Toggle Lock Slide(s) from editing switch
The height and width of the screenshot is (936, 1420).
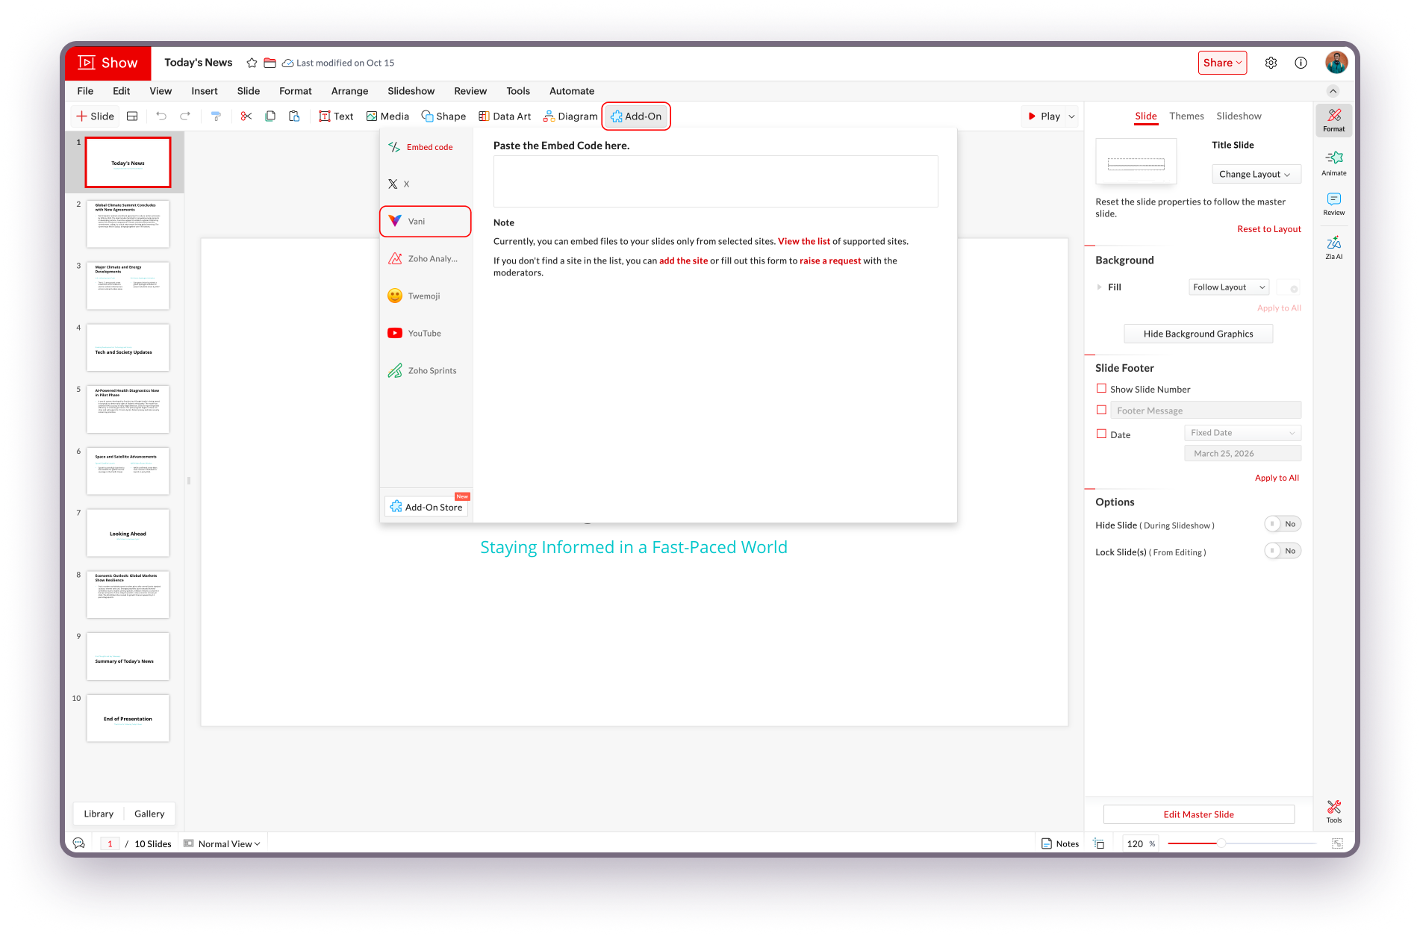click(1282, 552)
